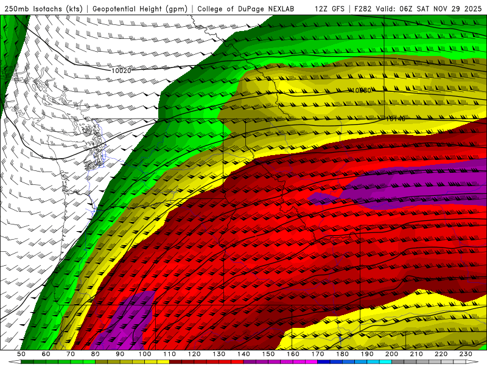Click the 140 value on the color scale
Screen dimensions: 487x365
tap(243, 354)
